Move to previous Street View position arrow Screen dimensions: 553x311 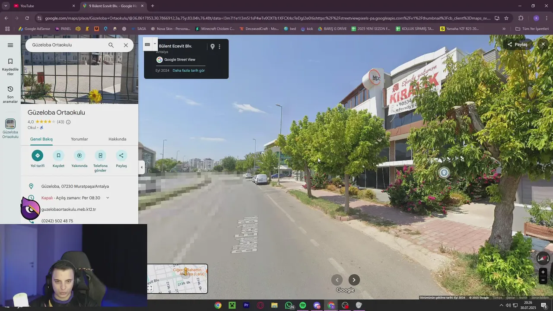click(337, 280)
